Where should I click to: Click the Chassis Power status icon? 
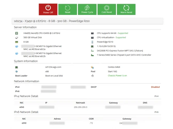tap(92, 76)
